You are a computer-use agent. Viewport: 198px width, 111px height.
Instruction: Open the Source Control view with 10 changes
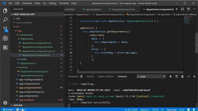coord(5,29)
